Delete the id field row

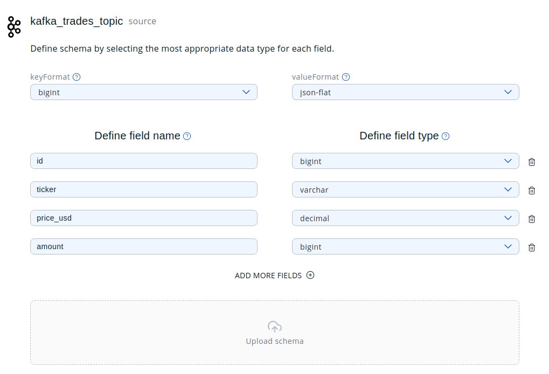coord(532,162)
